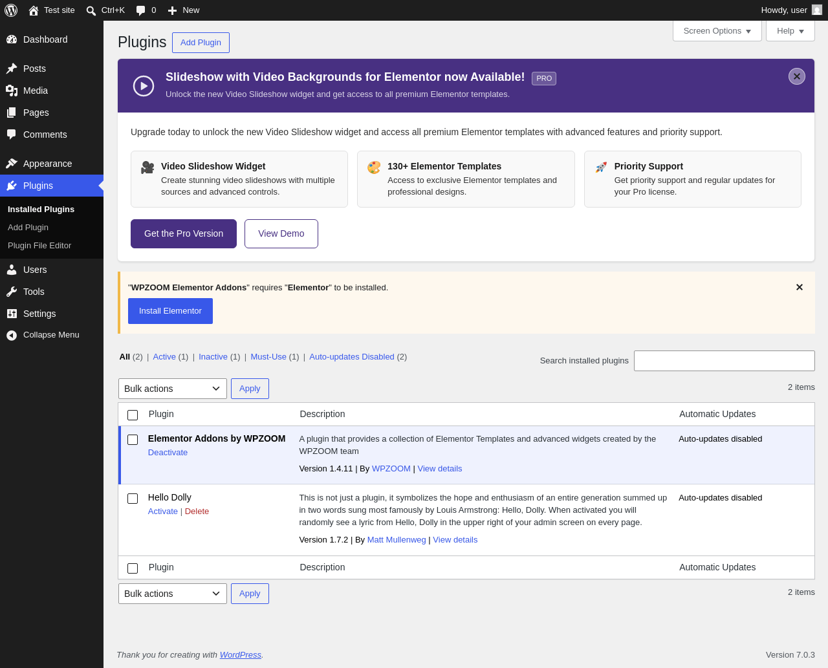The image size is (828, 668).
Task: Click the PRO badge in banner
Action: tap(544, 78)
